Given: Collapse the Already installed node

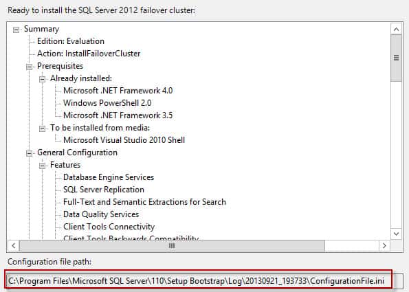Looking at the screenshot, I should [42, 79].
